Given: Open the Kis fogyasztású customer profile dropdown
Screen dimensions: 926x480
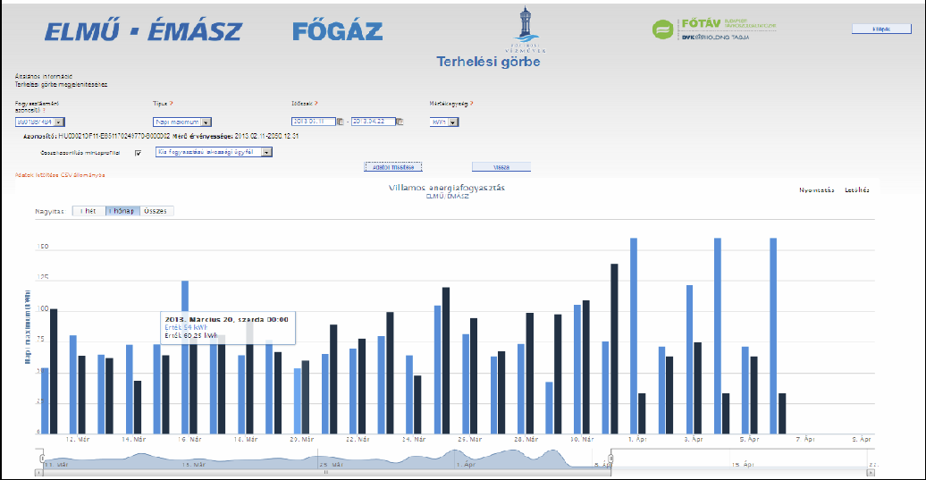Looking at the screenshot, I should tap(214, 152).
